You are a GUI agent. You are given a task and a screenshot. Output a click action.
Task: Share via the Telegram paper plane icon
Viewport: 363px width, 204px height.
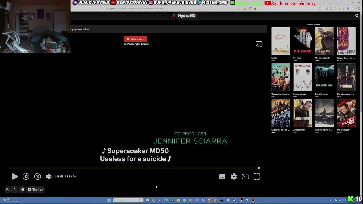(22, 190)
